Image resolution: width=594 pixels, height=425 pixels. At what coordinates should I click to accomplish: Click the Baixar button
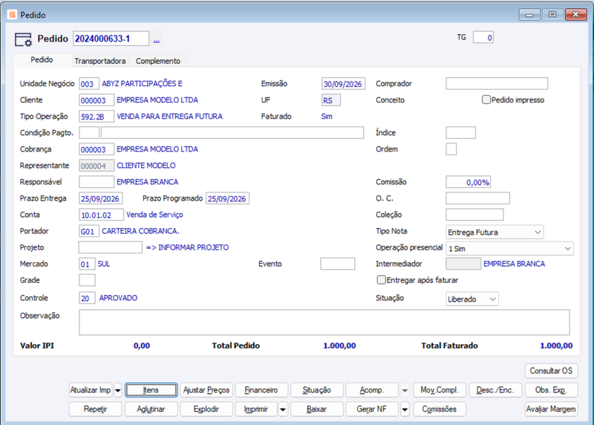317,409
